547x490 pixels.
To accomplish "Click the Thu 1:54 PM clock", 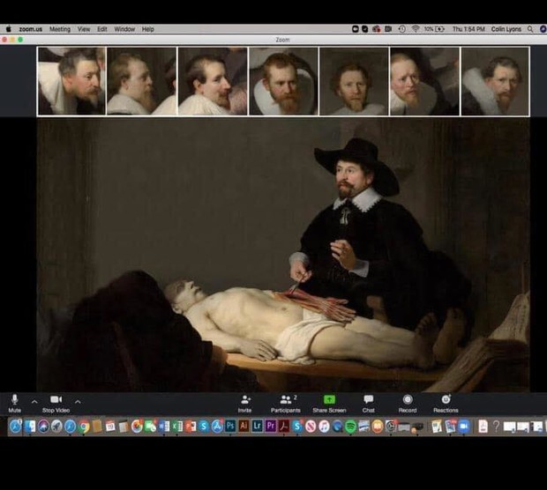I will pyautogui.click(x=468, y=29).
